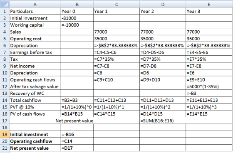Image resolution: width=233 pixels, height=153 pixels.
Task: Click the '=1/(1+10%)^2' cell
Action: pyautogui.click(x=163, y=107)
